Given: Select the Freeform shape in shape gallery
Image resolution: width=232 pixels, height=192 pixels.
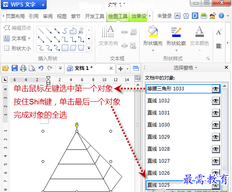Looking at the screenshot, I should click(73, 31).
